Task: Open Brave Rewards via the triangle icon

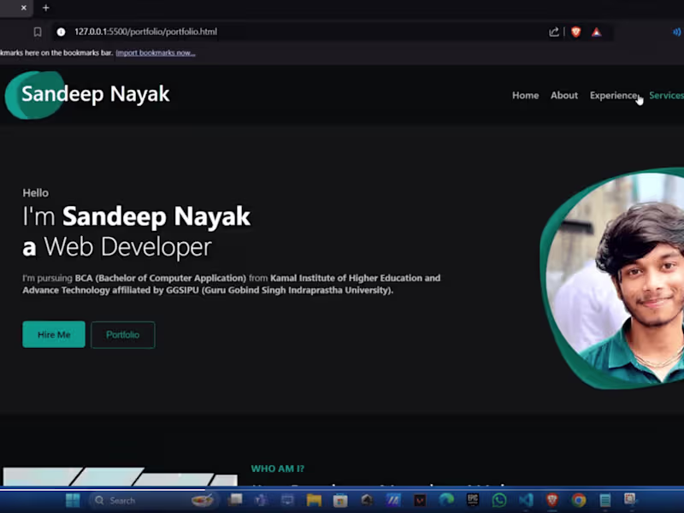Action: (596, 32)
